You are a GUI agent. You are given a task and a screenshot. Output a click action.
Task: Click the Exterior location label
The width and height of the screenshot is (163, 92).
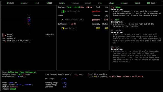pyautogui.click(x=50, y=34)
